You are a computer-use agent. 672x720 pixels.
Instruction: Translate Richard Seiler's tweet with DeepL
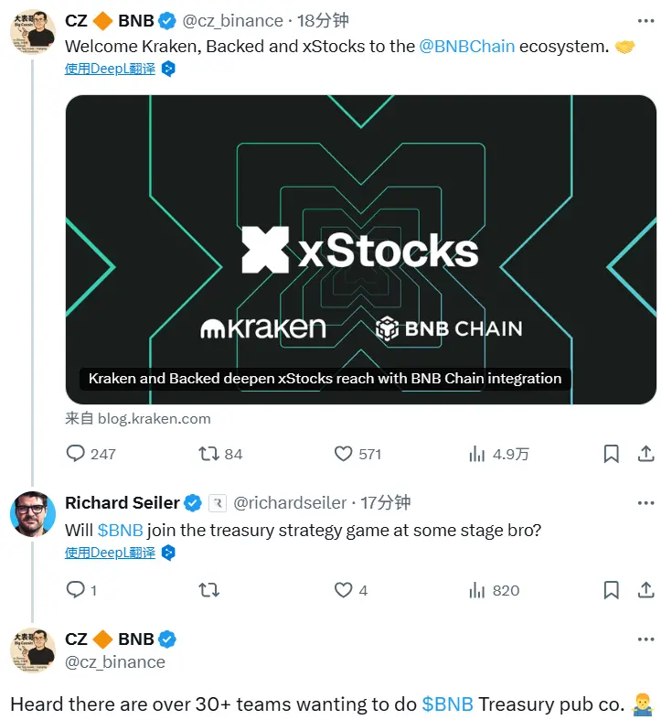(x=111, y=553)
